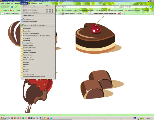
Task: Click the search magnifier icon
Action: pyautogui.click(x=147, y=7)
